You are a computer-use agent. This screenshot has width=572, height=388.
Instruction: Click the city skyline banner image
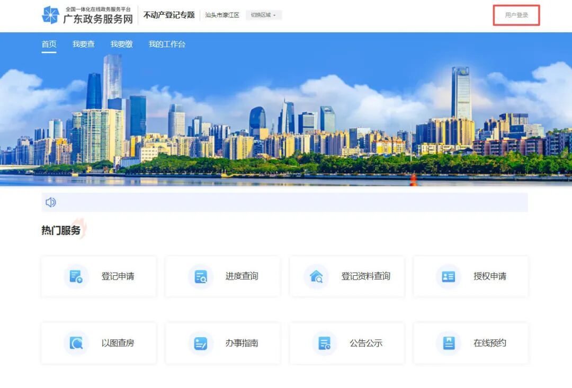point(286,122)
